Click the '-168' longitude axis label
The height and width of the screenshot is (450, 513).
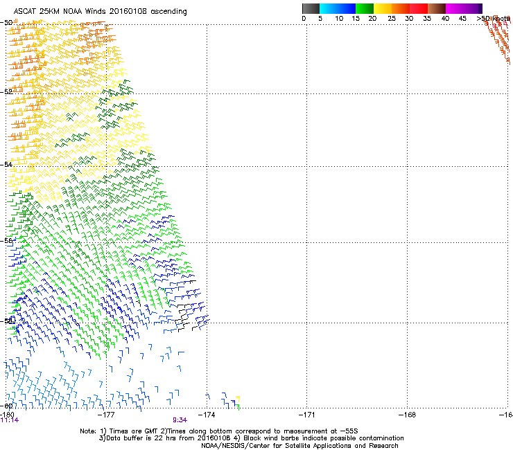[x=407, y=415]
